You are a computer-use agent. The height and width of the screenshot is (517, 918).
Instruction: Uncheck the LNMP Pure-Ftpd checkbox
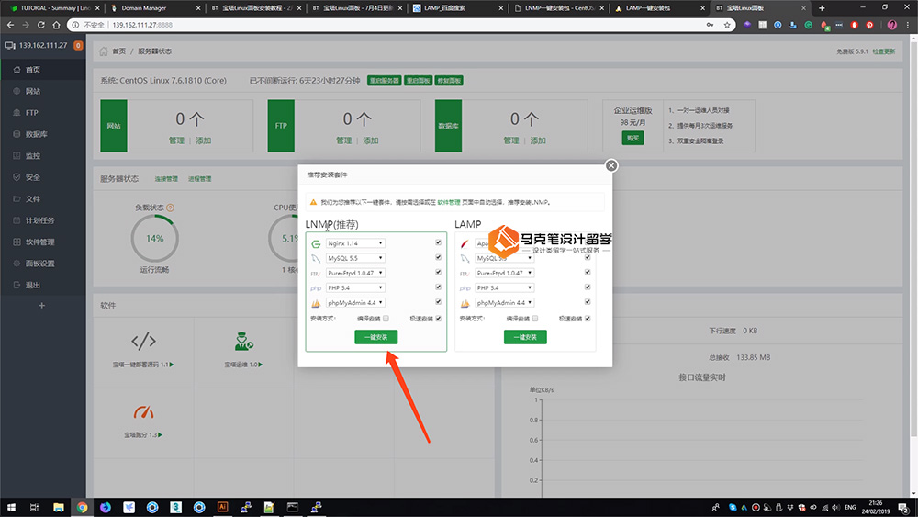tap(439, 272)
